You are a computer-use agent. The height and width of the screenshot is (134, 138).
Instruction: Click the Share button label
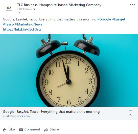tap(54, 129)
